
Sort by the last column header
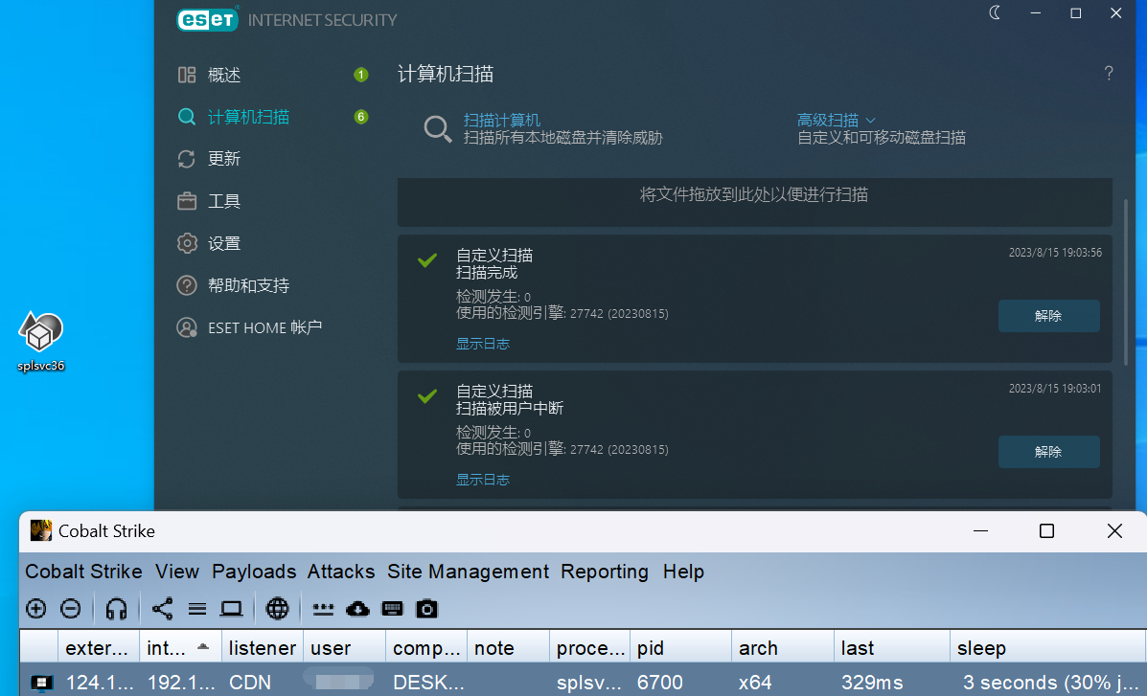892,648
